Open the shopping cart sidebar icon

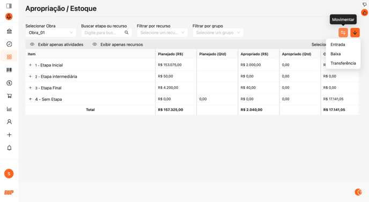9,96
